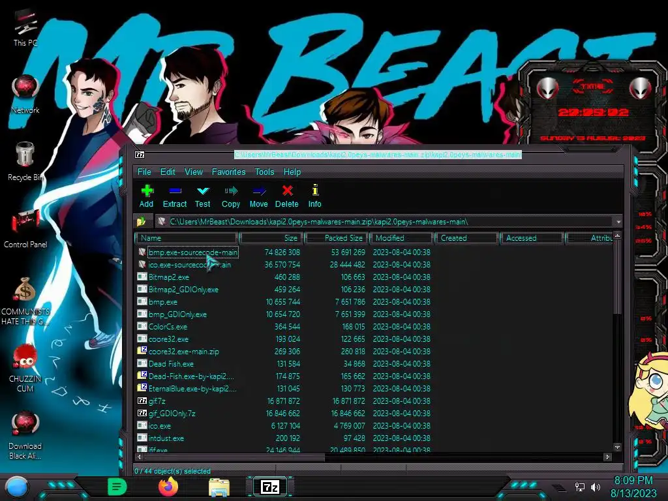
Task: Select the intdust.exe file
Action: coord(166,438)
